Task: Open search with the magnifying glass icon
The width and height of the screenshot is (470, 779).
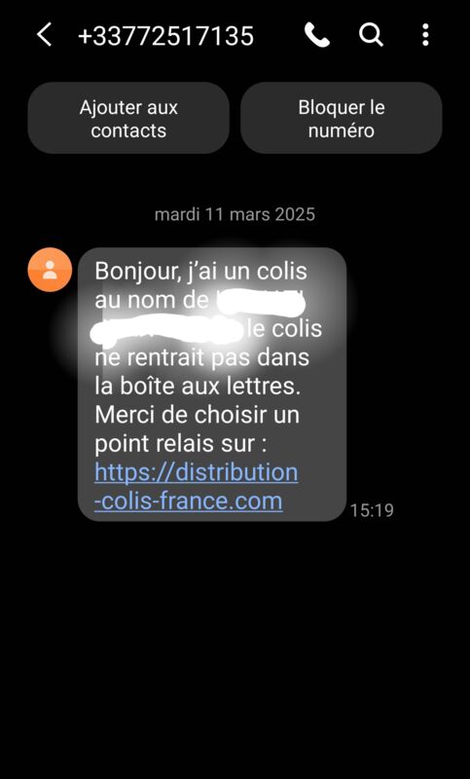Action: tap(371, 35)
